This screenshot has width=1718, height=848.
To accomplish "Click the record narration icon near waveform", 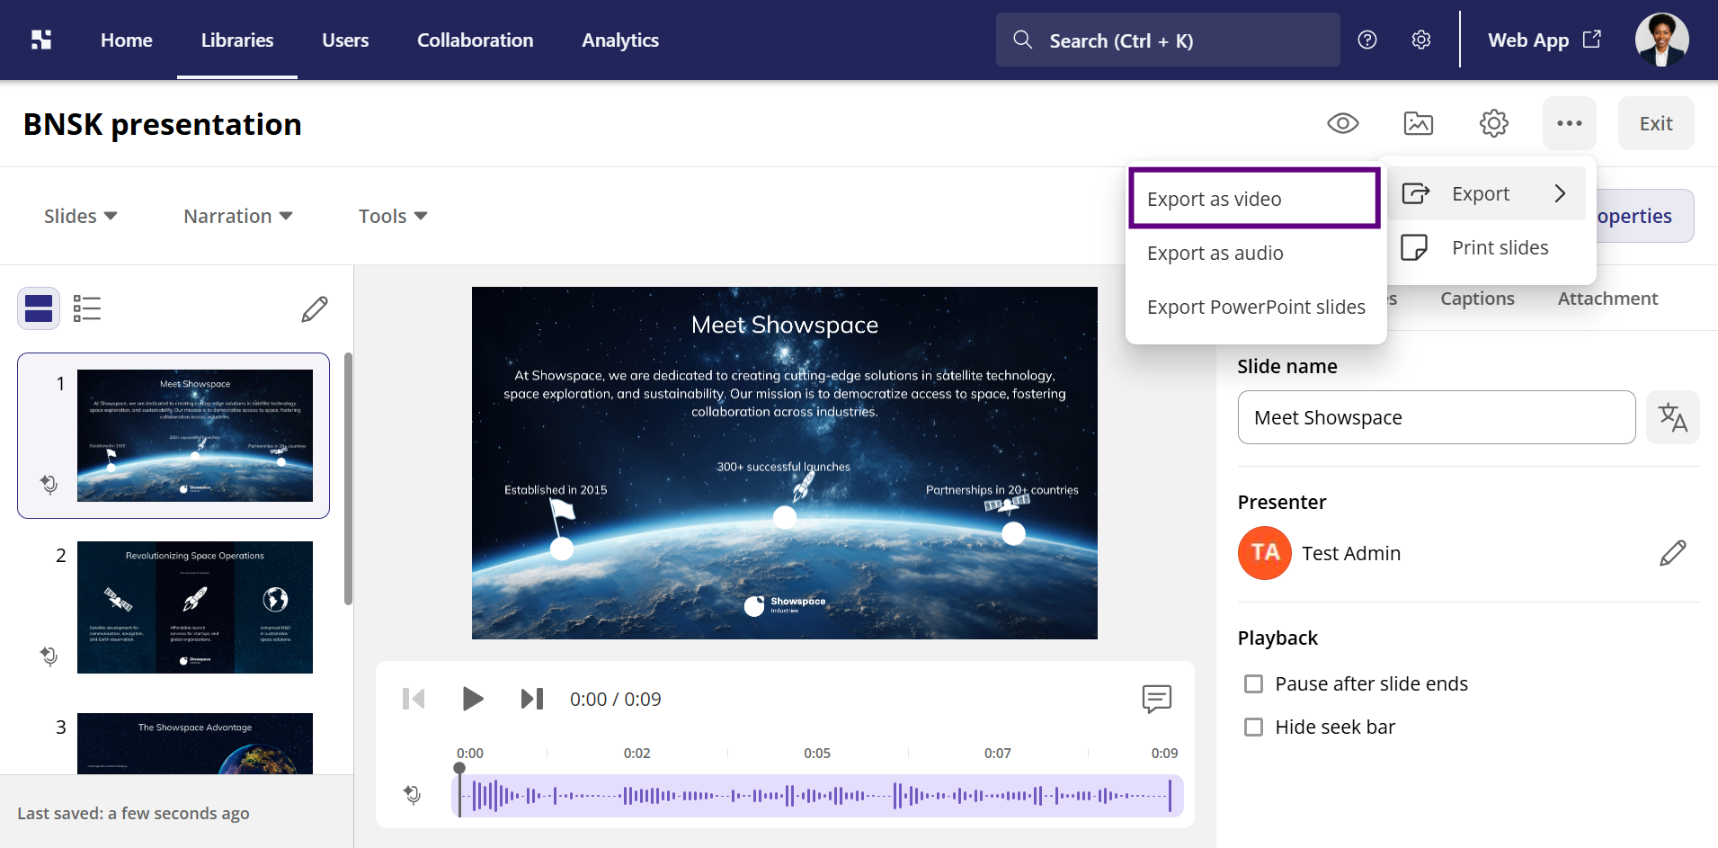I will click(x=412, y=795).
